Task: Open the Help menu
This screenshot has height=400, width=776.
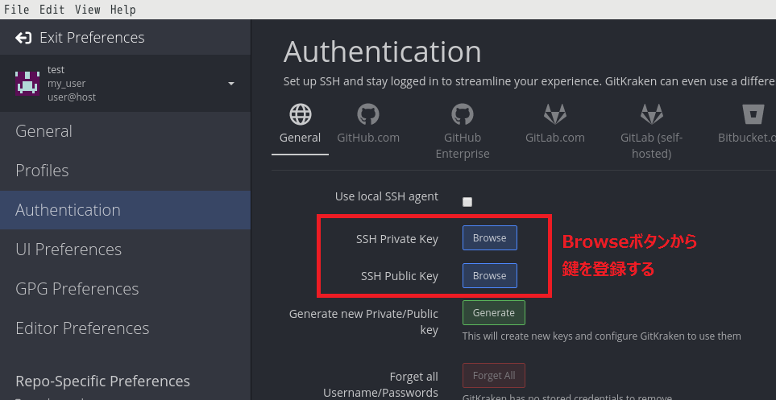Action: [x=122, y=10]
